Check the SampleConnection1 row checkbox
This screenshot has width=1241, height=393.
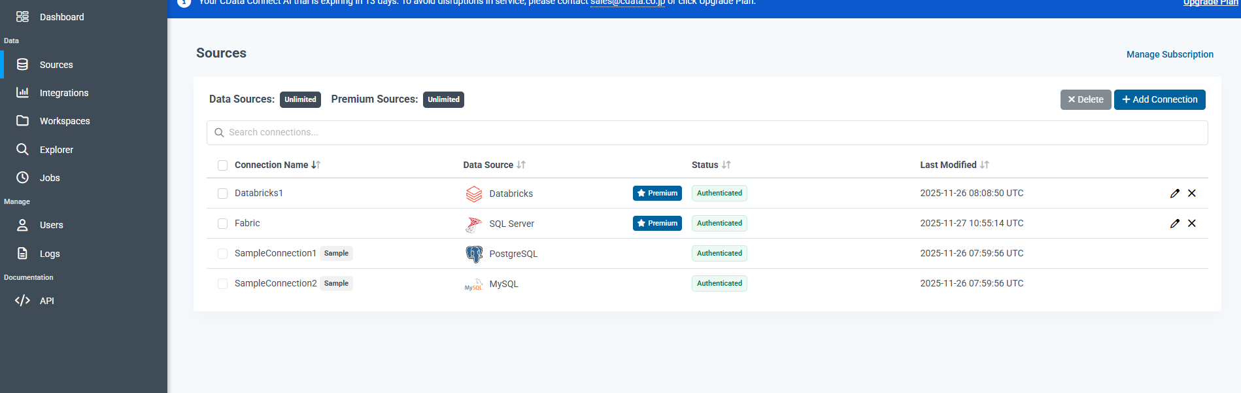(x=222, y=254)
